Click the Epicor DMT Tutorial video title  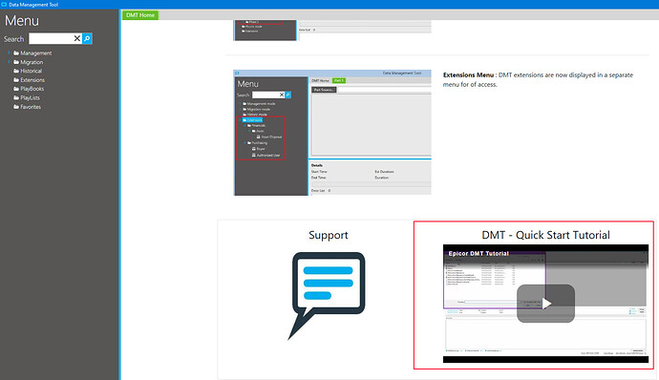click(478, 253)
